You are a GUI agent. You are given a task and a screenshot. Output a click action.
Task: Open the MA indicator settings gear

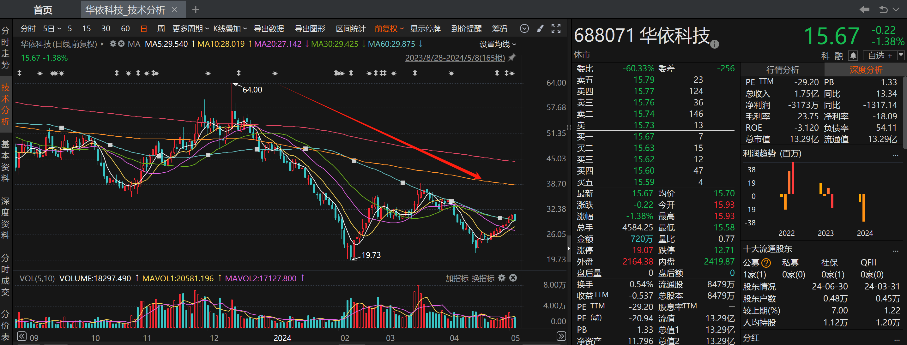click(x=113, y=44)
